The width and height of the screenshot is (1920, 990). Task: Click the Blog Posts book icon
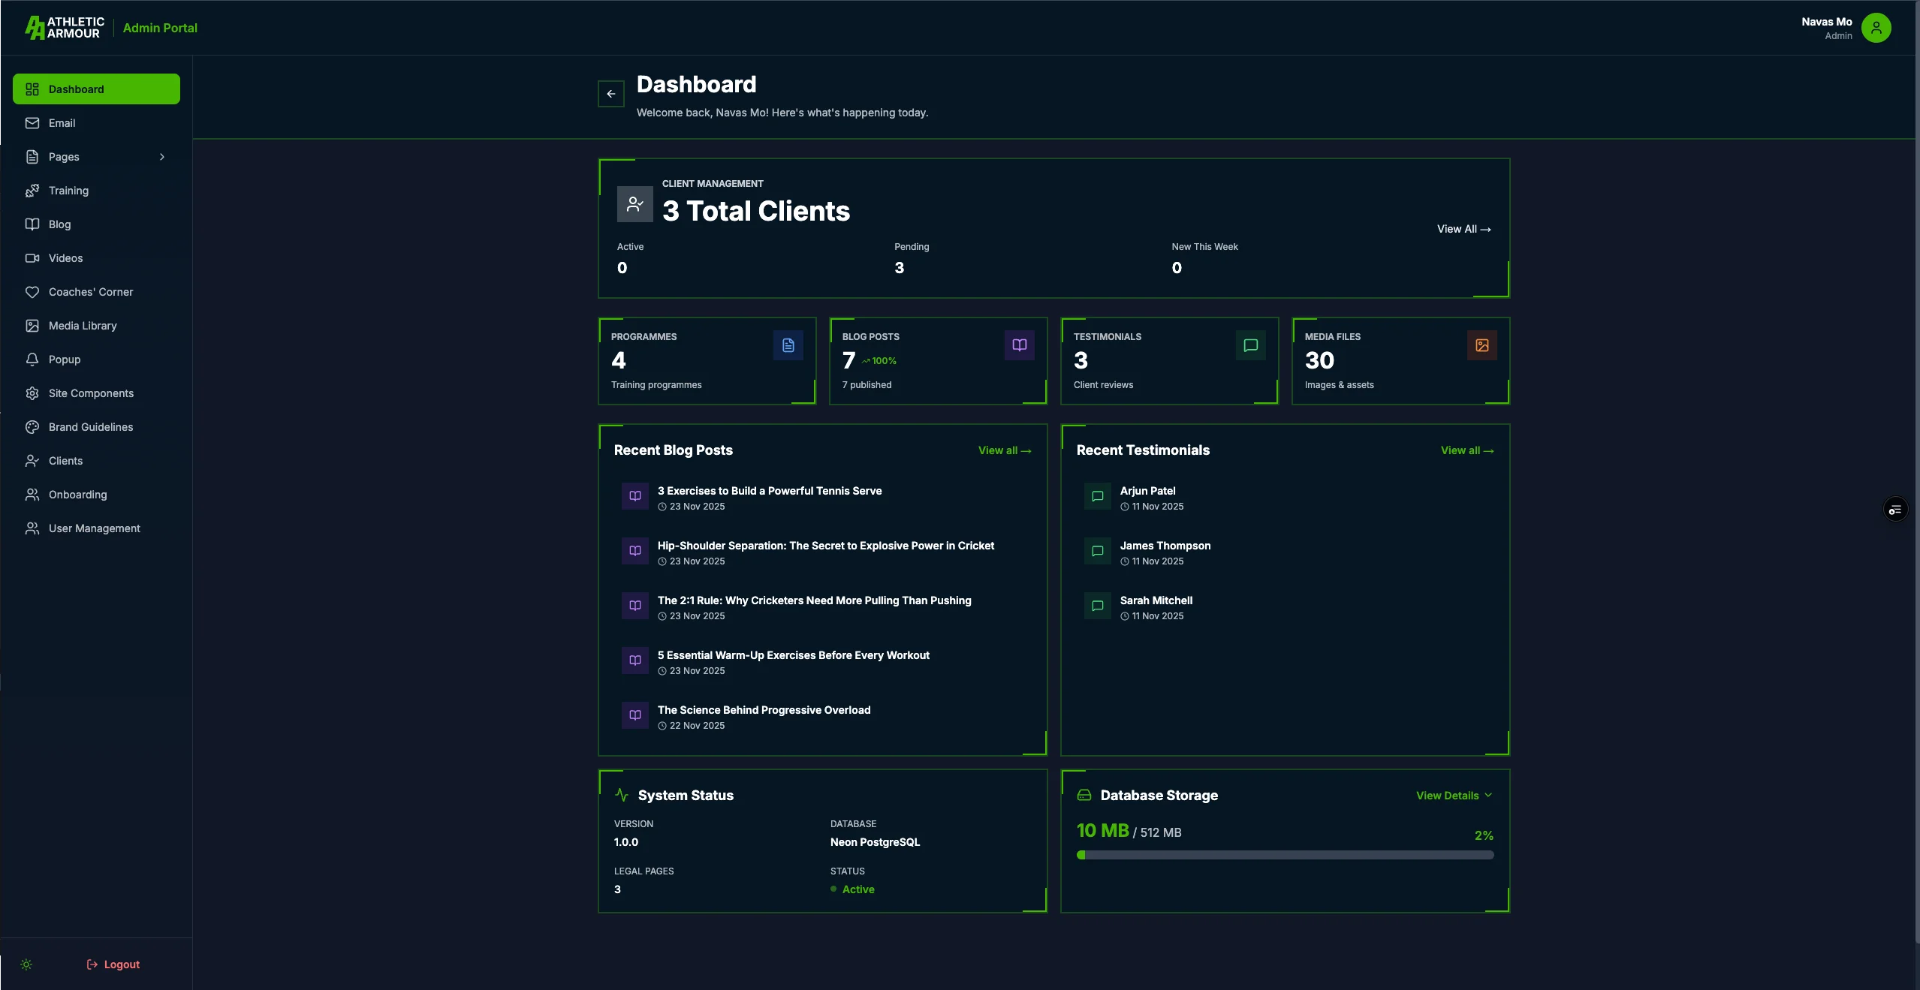pos(1019,345)
